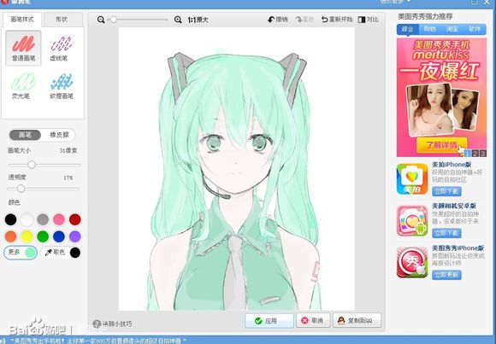Viewport: 496px width, 344px height.
Task: Open more colors (更多) picker
Action: (x=21, y=253)
